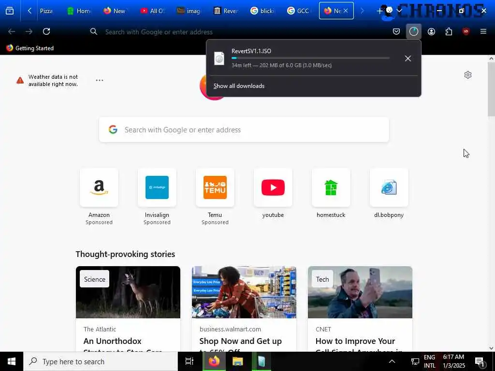
Task: Open Getting Started bookmark
Action: (x=30, y=48)
